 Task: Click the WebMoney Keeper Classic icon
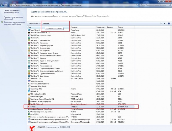pyautogui.click(x=29, y=99)
